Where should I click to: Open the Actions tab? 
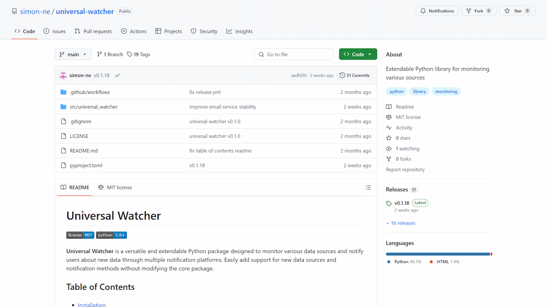click(134, 31)
